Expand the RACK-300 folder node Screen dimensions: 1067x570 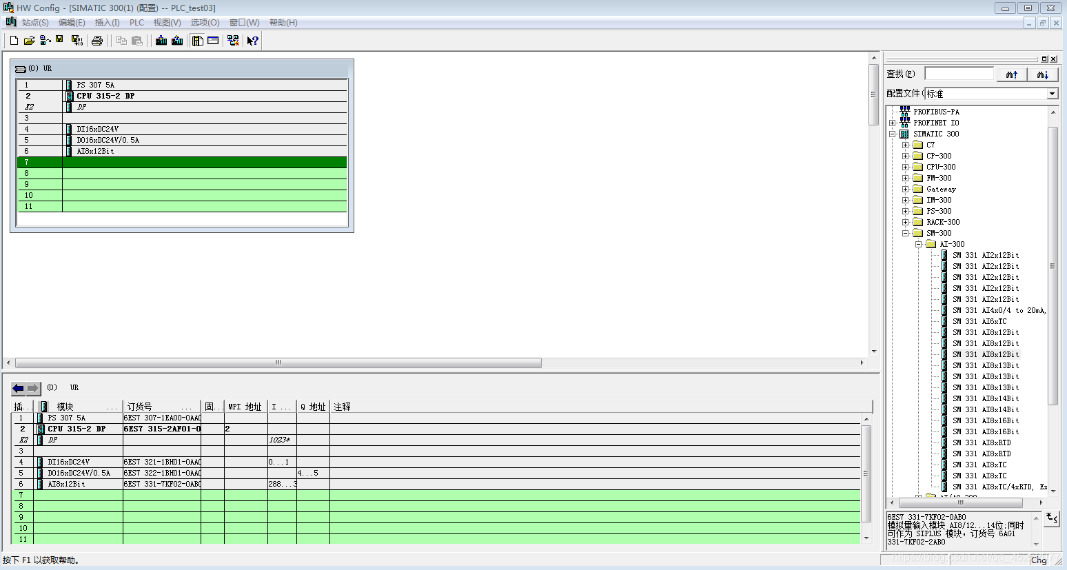pyautogui.click(x=906, y=222)
